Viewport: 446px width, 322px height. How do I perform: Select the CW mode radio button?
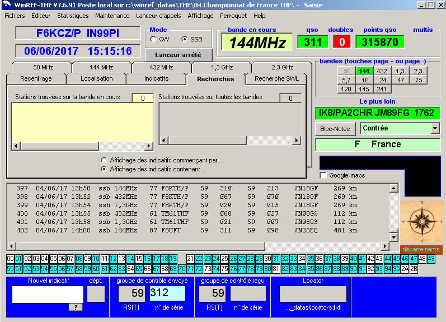point(153,39)
